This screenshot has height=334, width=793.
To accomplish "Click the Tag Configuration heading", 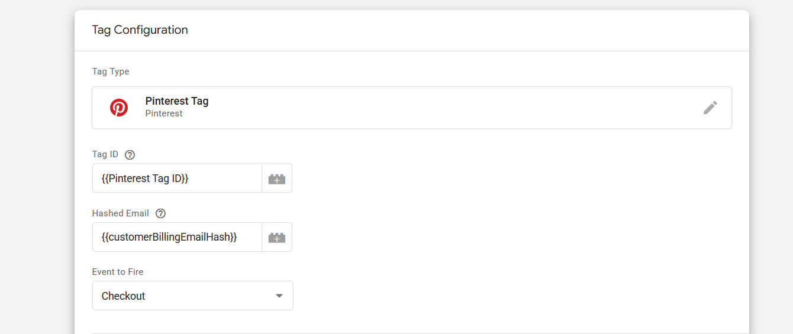I will click(x=140, y=30).
